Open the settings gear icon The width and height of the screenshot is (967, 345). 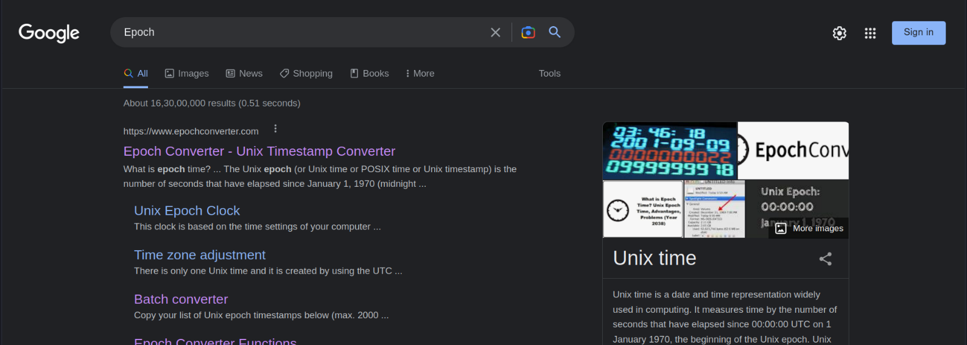839,33
